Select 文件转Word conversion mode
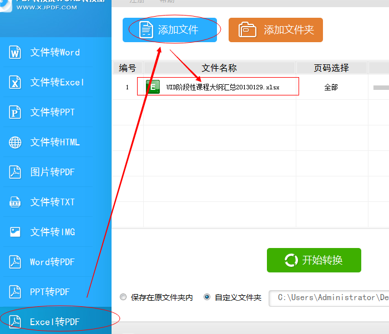Screen dimensions: 389x334 pos(55,52)
